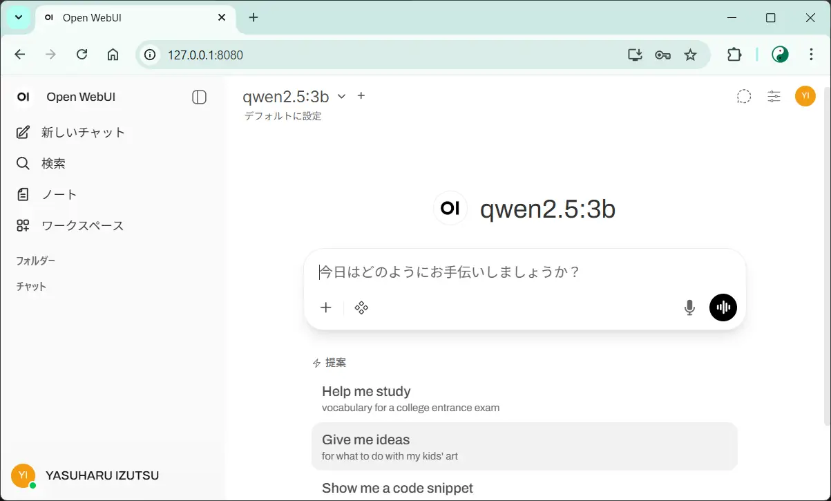This screenshot has width=831, height=501.
Task: Click the address bar URL 127.0.0.1:8080
Action: coord(205,55)
